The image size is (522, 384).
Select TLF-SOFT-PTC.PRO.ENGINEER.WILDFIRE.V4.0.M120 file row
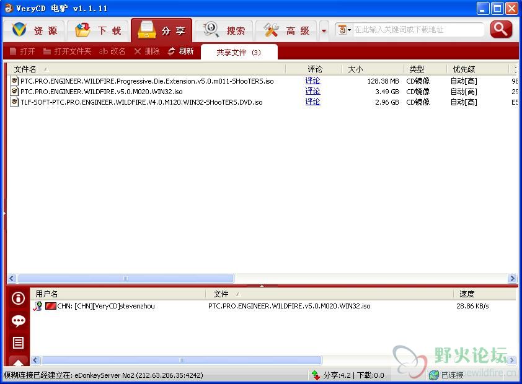(263, 102)
